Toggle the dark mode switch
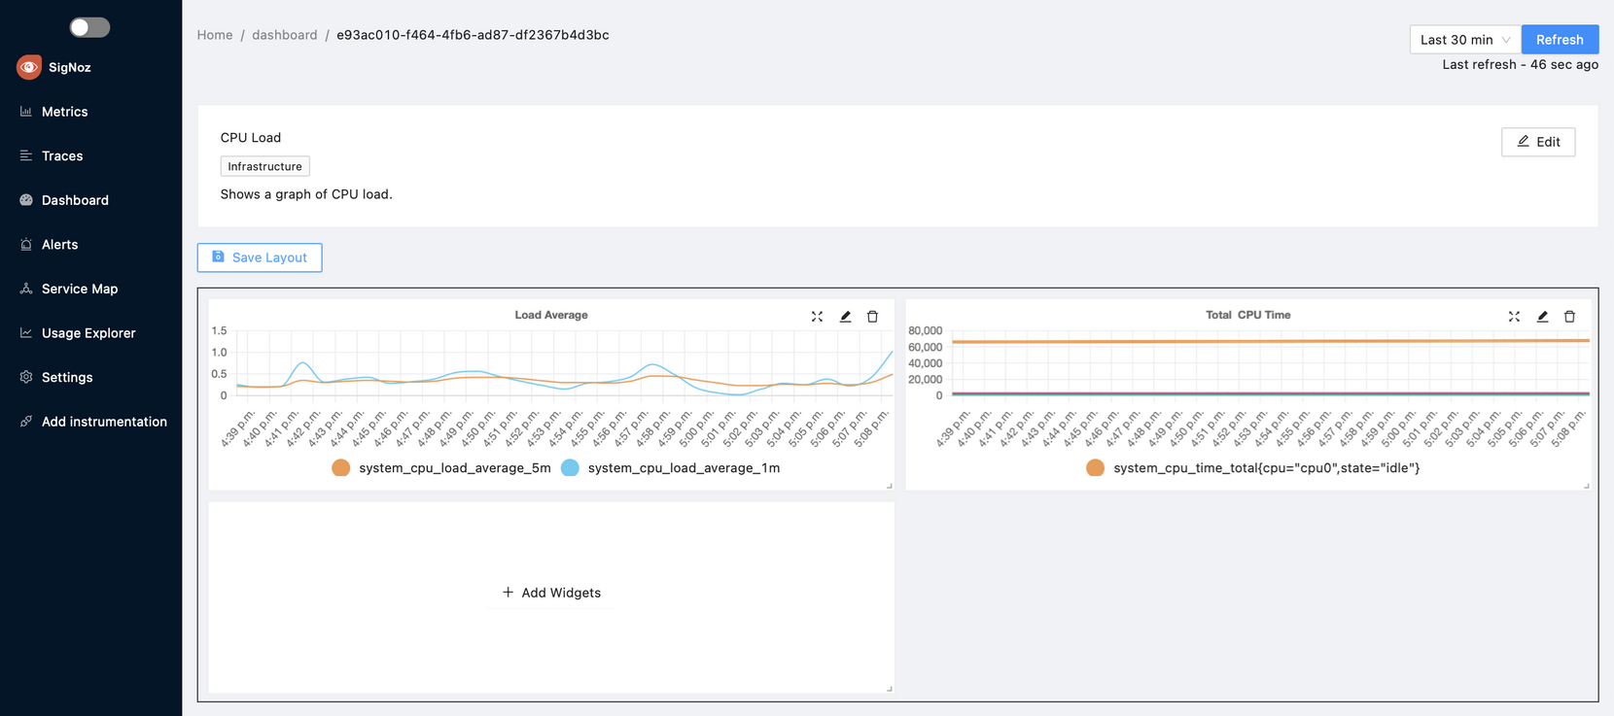Viewport: 1614px width, 716px height. [89, 27]
